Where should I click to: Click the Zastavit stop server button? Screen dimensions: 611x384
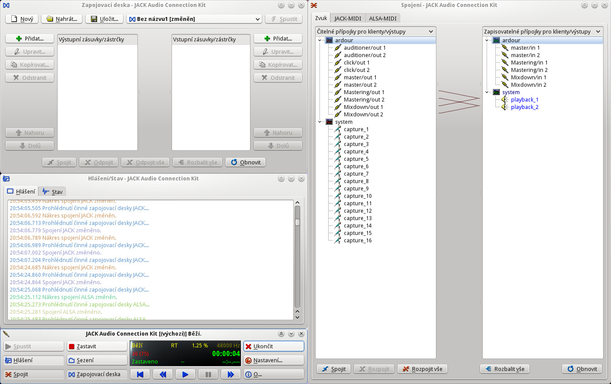point(97,347)
